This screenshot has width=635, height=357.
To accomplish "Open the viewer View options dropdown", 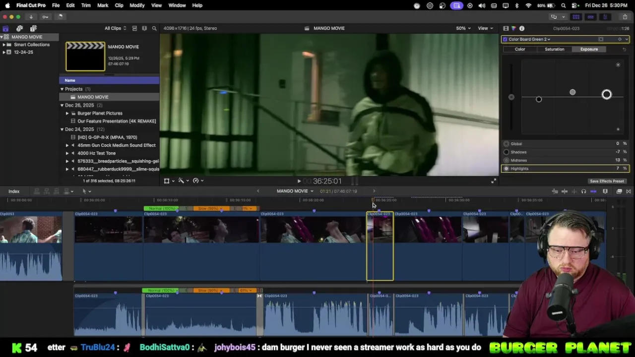I will coord(485,28).
